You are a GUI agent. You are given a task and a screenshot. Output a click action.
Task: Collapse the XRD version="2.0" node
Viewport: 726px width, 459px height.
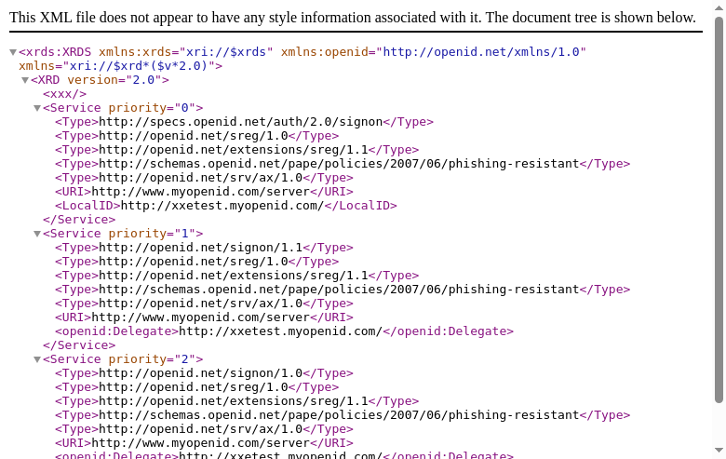25,80
